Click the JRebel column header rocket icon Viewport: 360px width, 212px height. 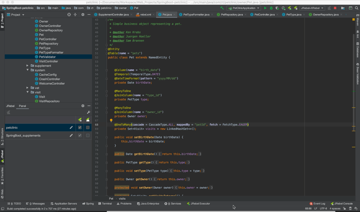coord(80,120)
